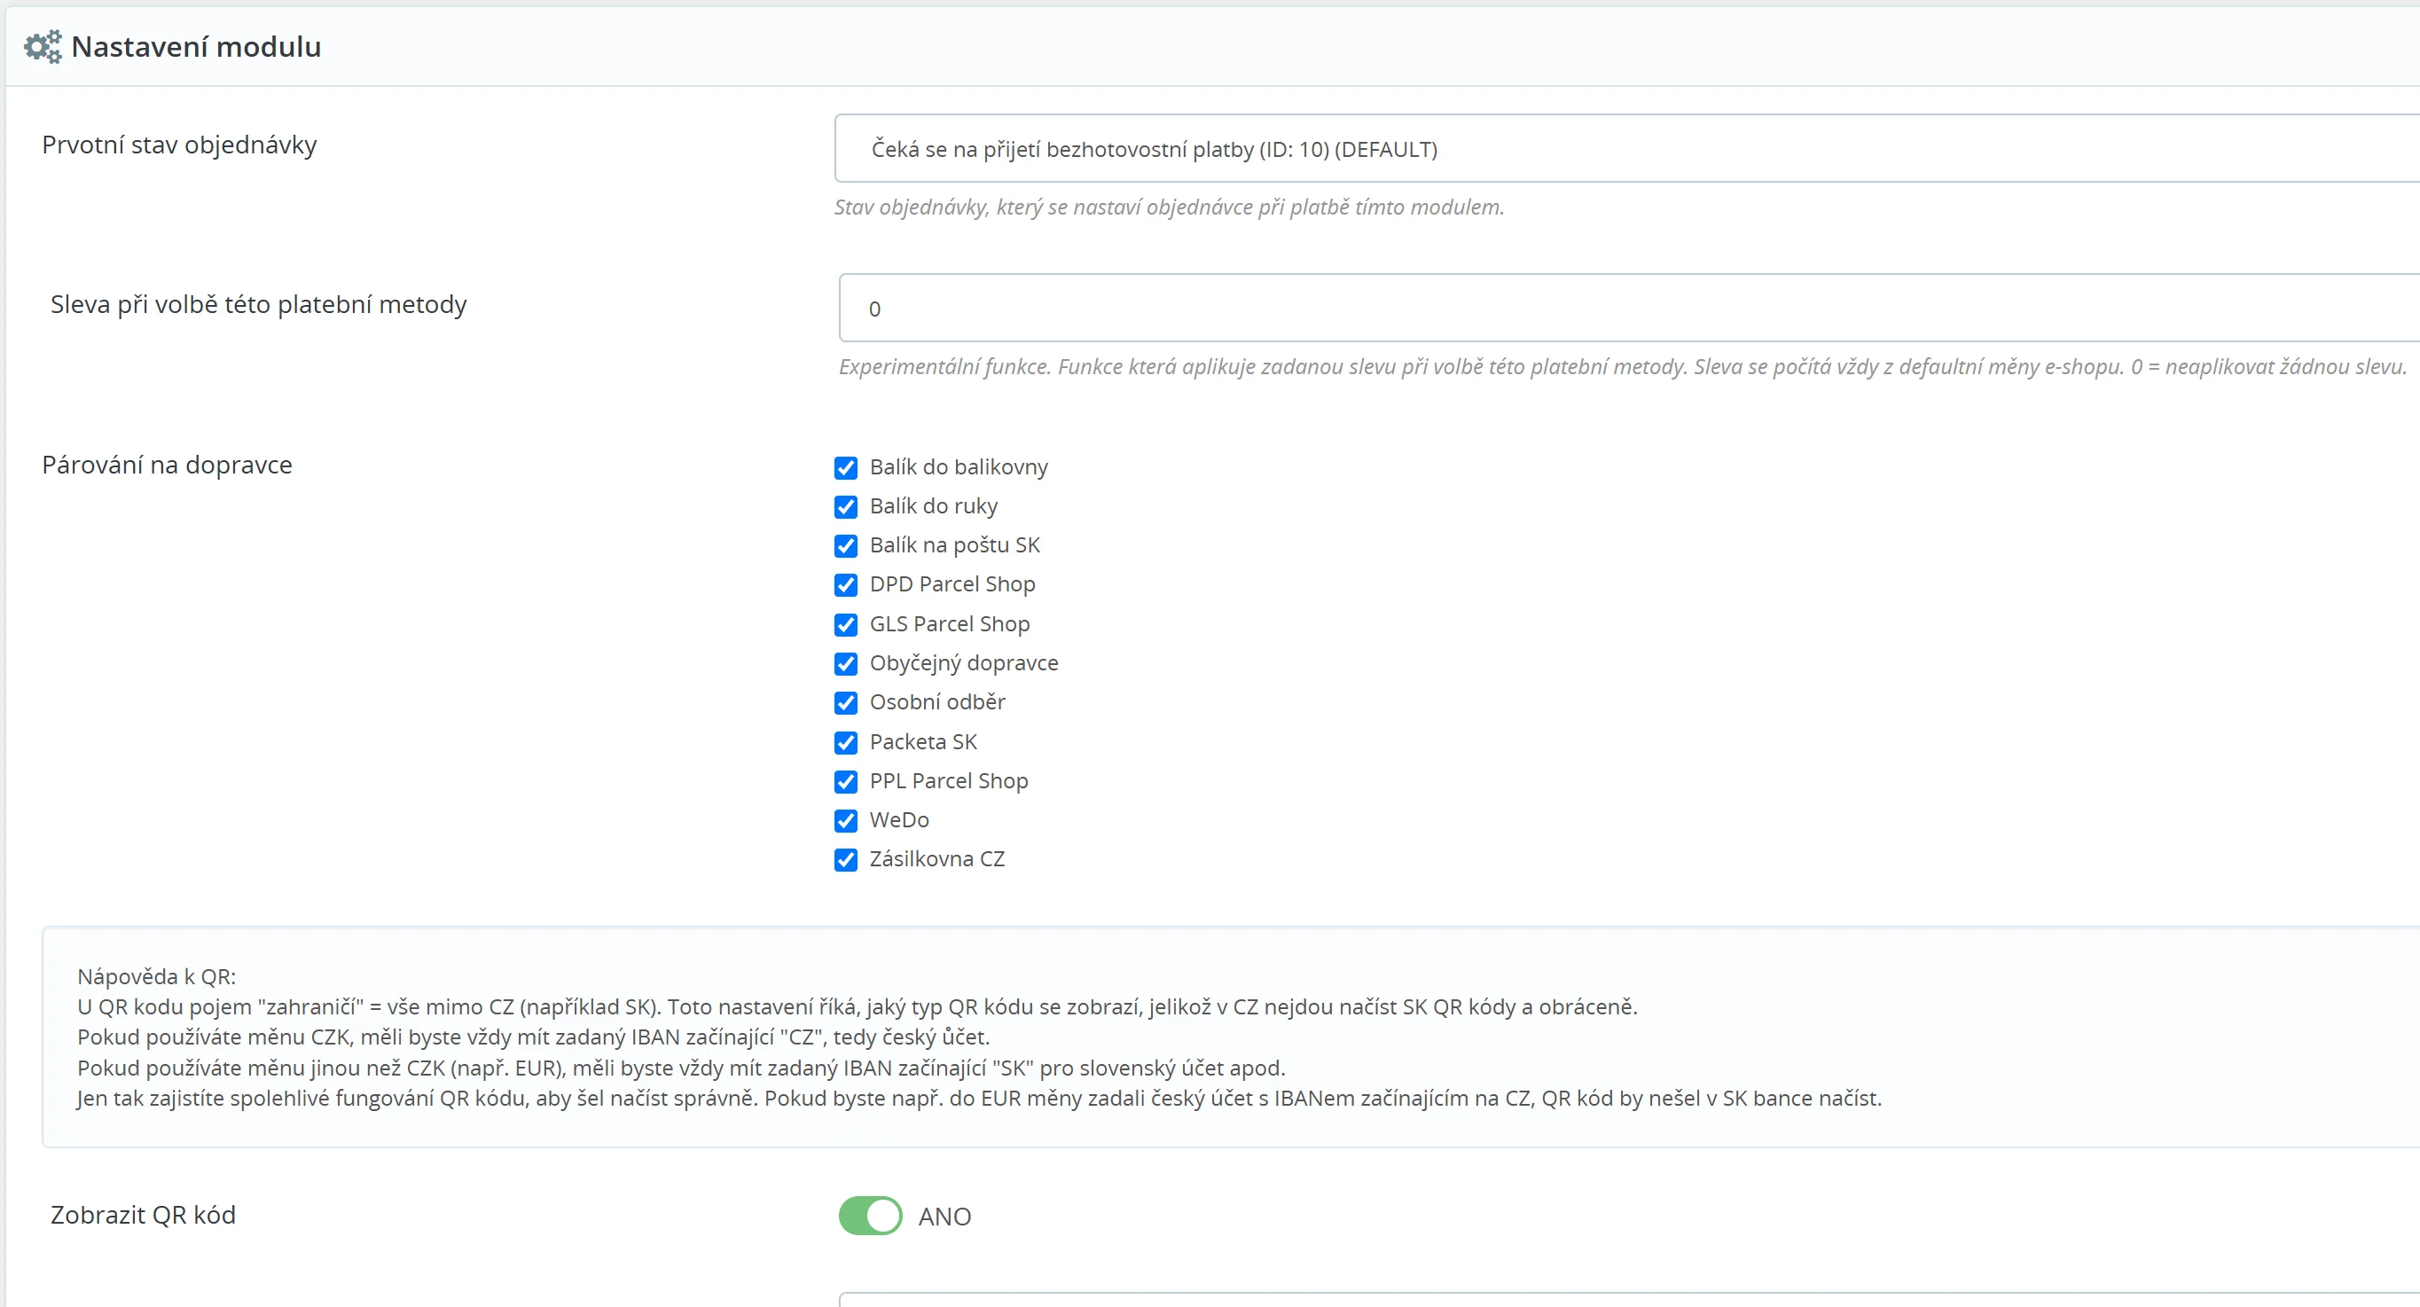Click the Zásilkovna CZ label text
2420x1307 pixels.
[x=936, y=859]
